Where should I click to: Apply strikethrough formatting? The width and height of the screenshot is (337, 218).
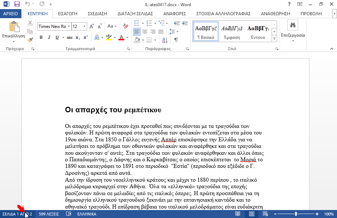(70, 38)
